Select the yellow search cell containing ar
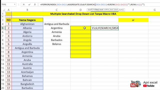The width and height of the screenshot is (160, 90). 133,20
